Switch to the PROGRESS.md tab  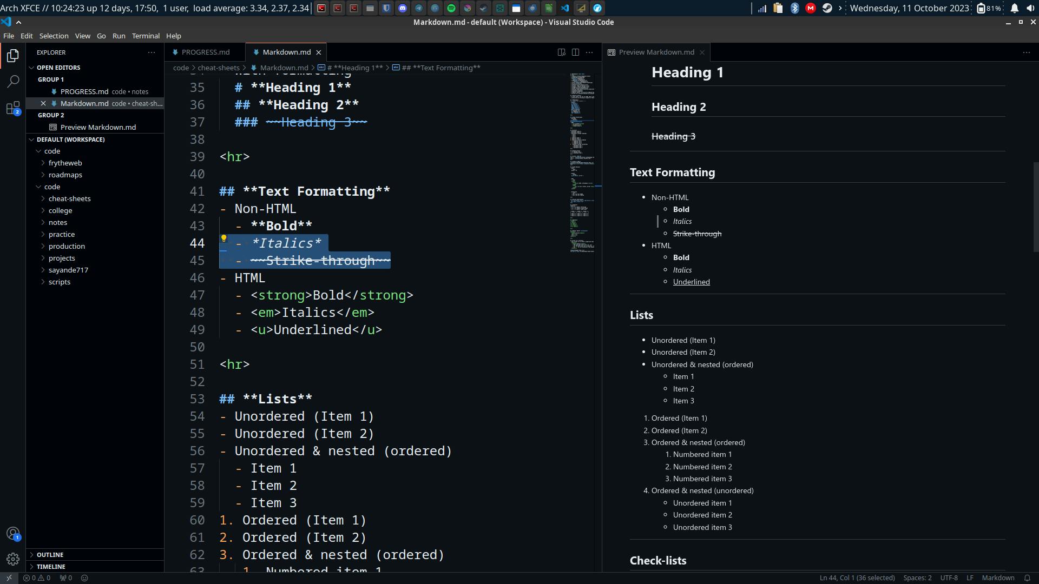pyautogui.click(x=205, y=52)
